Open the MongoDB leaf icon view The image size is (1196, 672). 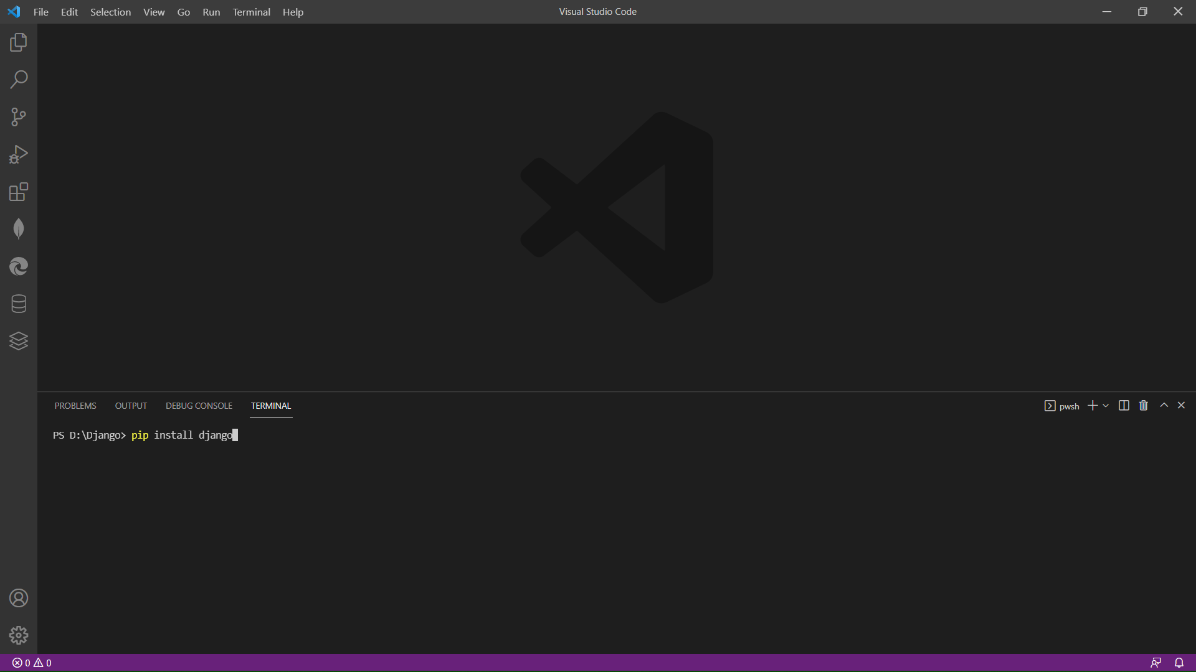[x=19, y=229]
